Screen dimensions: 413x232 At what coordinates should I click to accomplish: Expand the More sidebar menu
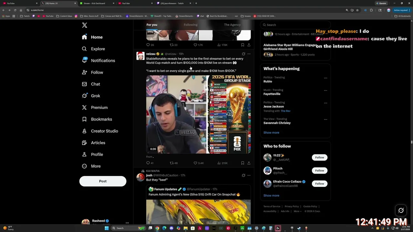[91, 166]
